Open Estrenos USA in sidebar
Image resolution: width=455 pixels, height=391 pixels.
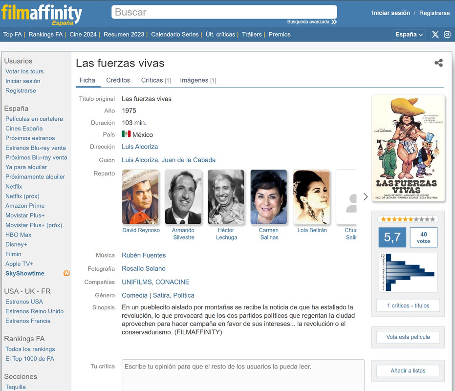coord(24,302)
